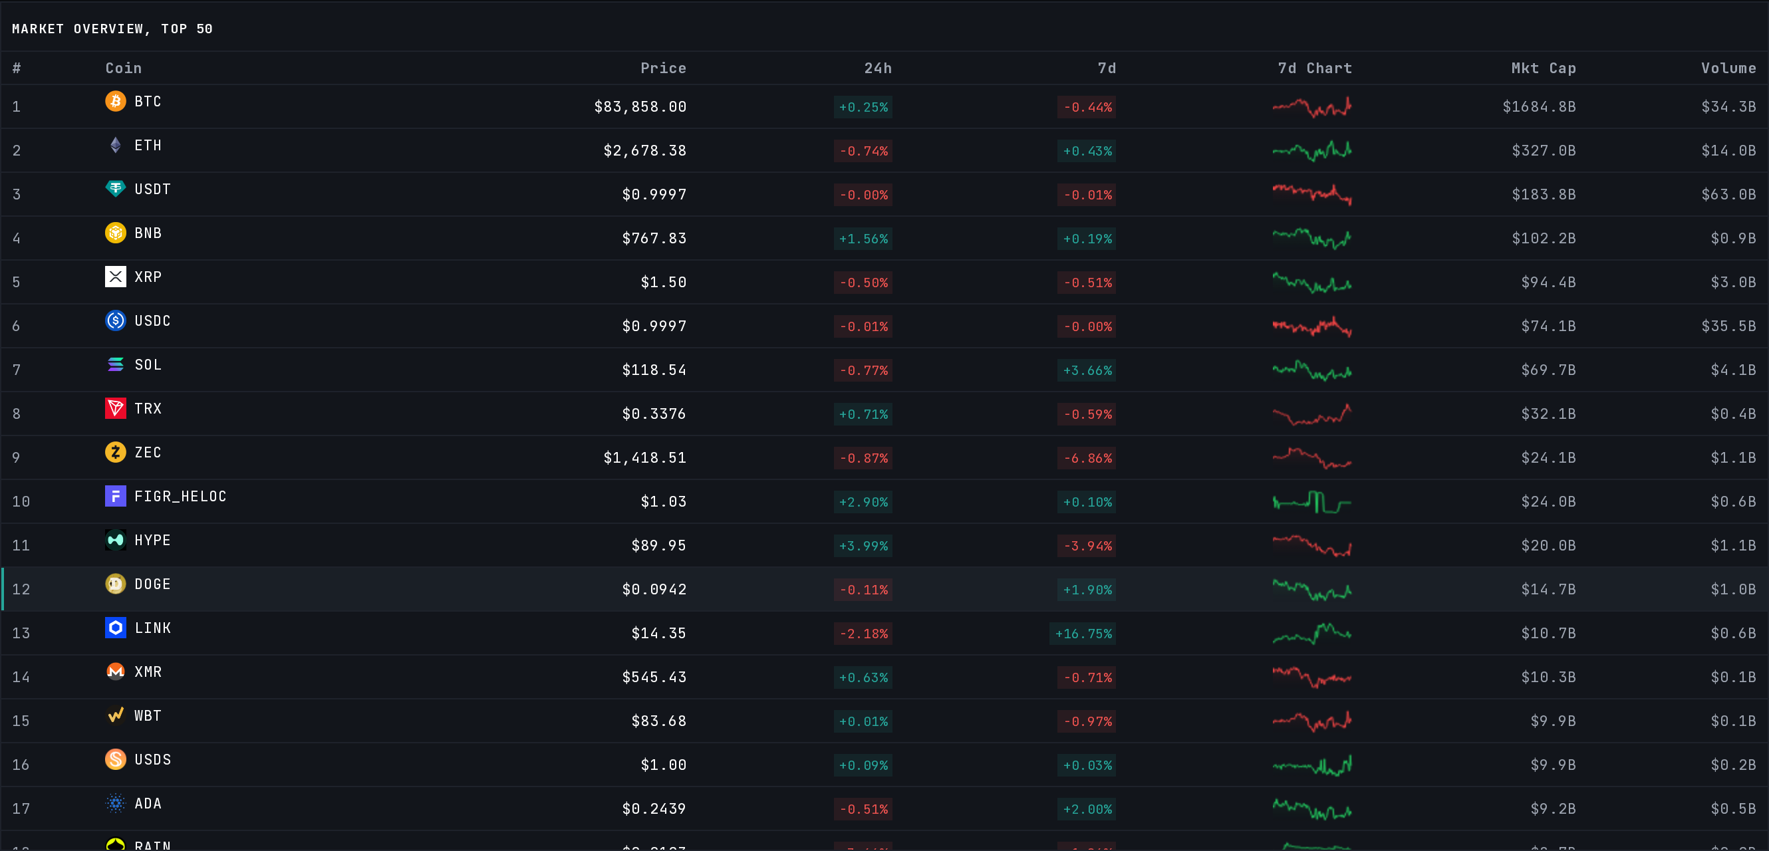Click the Zcash ZEC icon
This screenshot has width=1769, height=851.
(x=115, y=452)
